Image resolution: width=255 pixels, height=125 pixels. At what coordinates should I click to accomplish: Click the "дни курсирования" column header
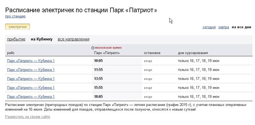(x=193, y=53)
